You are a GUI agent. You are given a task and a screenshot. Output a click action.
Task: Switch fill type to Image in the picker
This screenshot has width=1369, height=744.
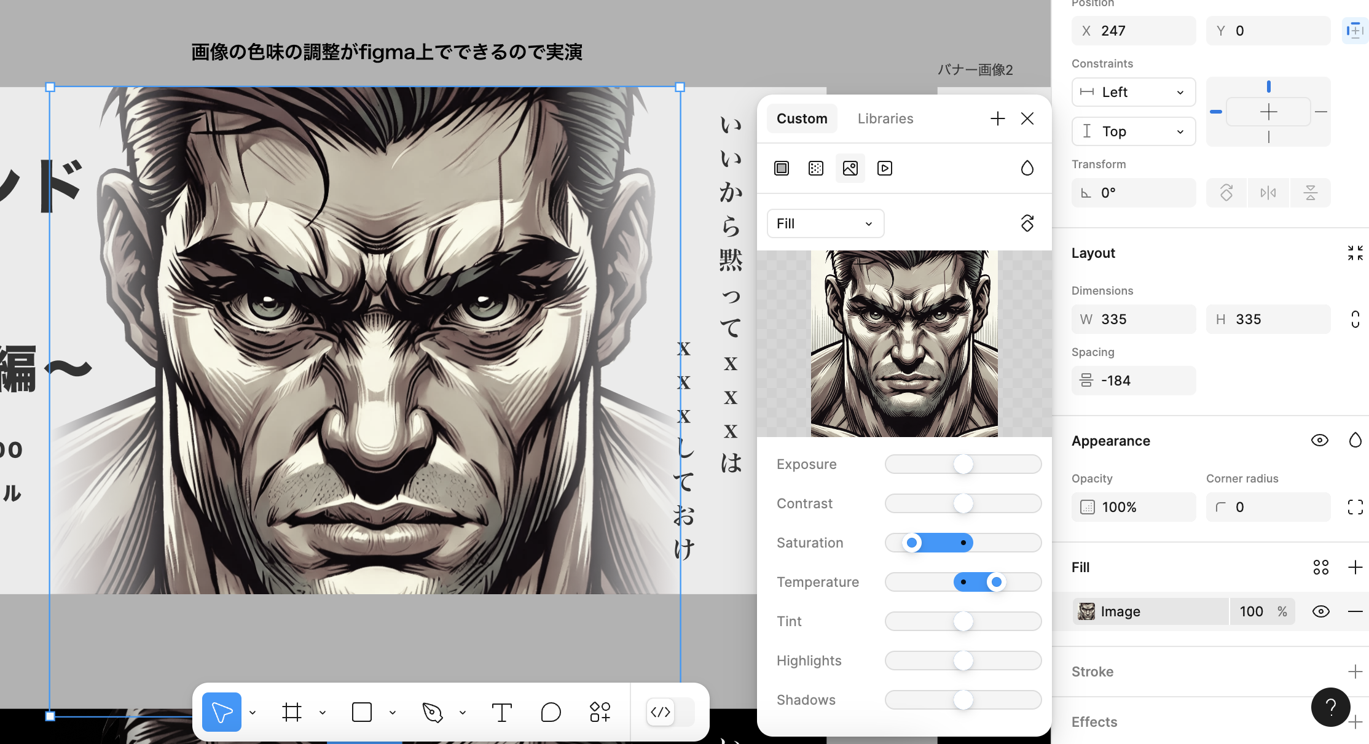point(850,168)
